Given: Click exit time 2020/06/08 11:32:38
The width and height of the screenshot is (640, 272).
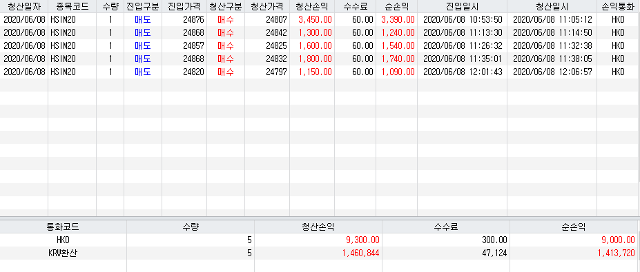Looking at the screenshot, I should pos(552,45).
